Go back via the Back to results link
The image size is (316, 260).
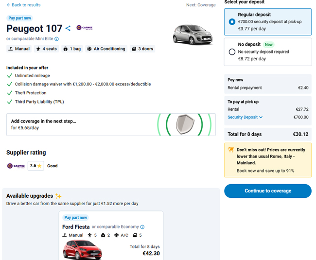24,5
